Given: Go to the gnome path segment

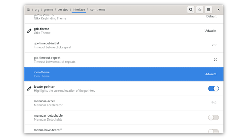Looking at the screenshot, I should coord(48,10).
